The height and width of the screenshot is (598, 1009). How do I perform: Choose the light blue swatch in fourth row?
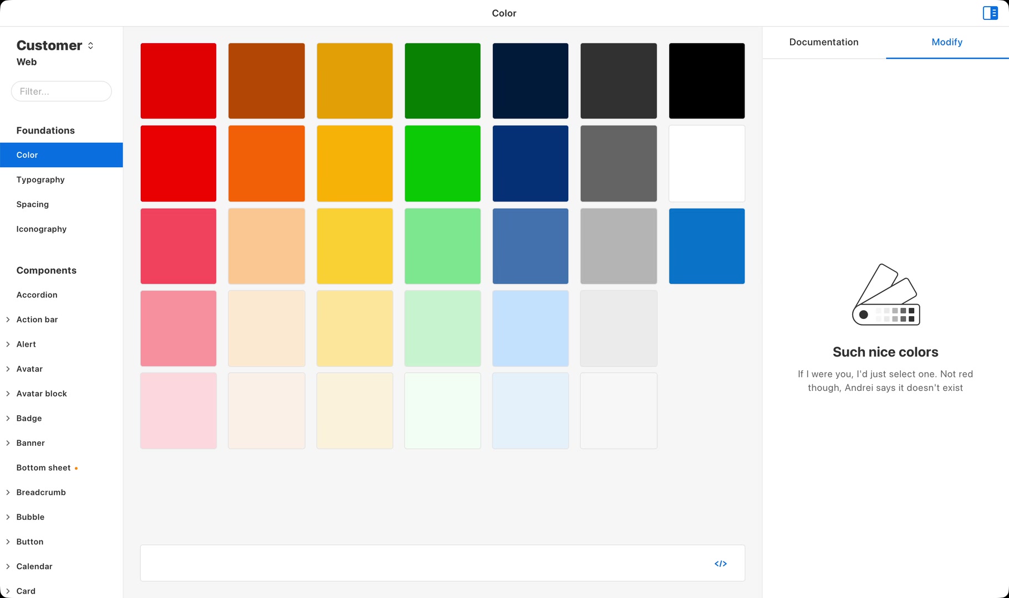(x=531, y=328)
